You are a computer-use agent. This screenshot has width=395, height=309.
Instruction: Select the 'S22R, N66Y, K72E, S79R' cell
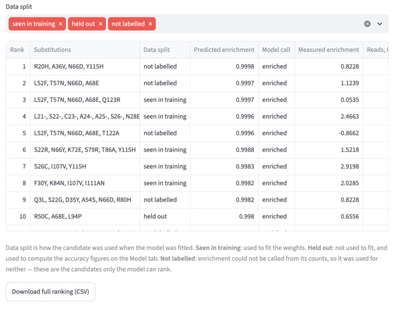point(85,149)
